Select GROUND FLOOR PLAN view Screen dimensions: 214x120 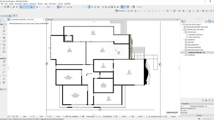click(x=196, y=35)
